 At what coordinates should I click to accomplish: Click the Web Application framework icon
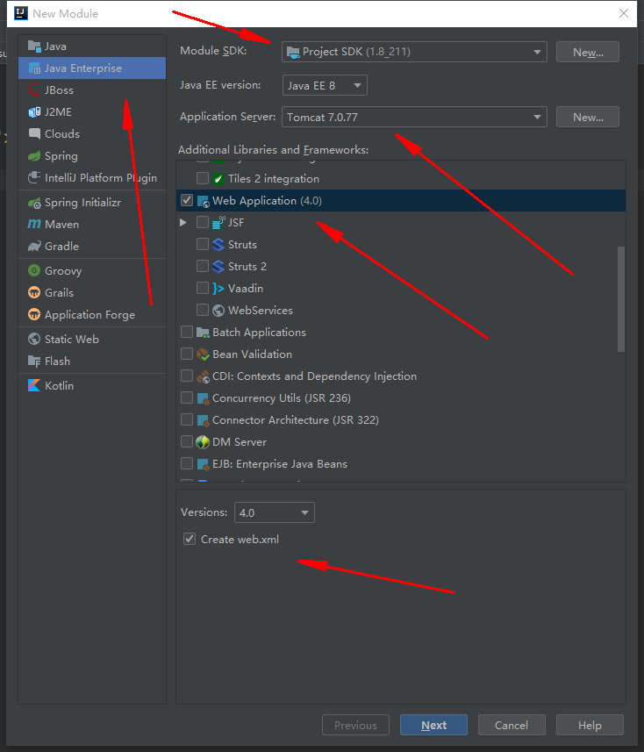(x=203, y=201)
